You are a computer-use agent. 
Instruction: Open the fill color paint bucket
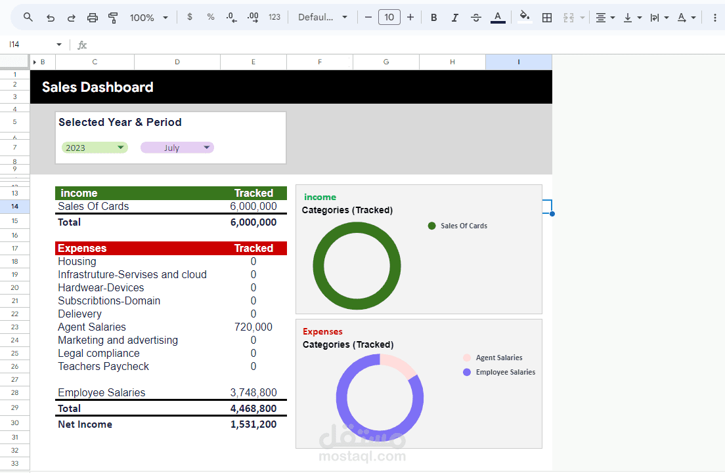pyautogui.click(x=524, y=17)
